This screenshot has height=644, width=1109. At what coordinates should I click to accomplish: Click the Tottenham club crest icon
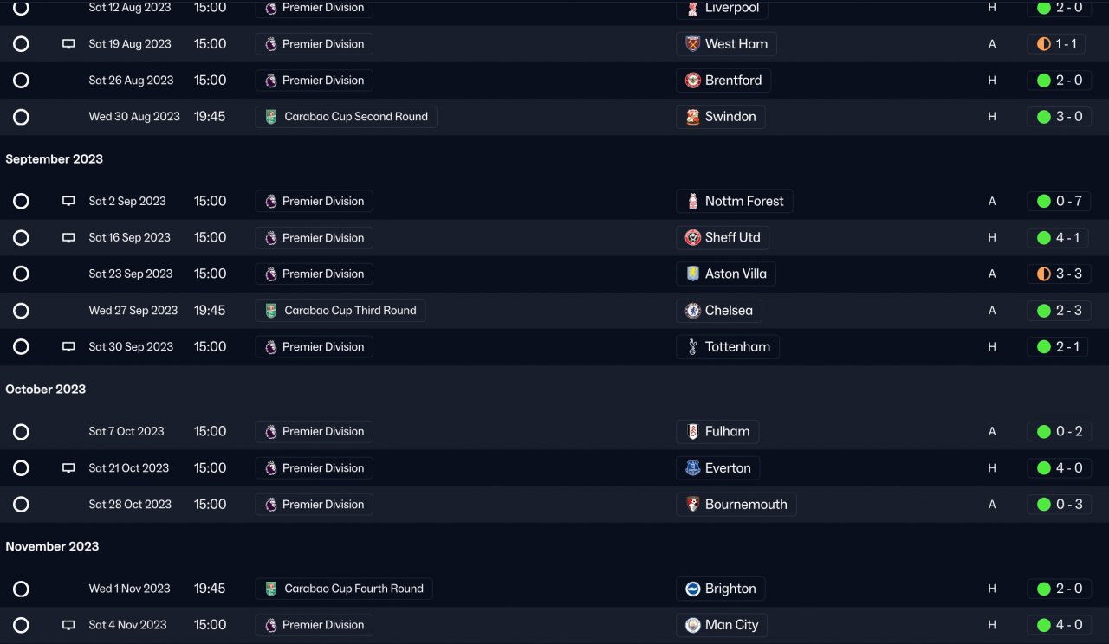(692, 347)
